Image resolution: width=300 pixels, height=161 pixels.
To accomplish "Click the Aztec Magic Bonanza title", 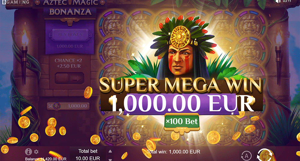I will [x=70, y=7].
